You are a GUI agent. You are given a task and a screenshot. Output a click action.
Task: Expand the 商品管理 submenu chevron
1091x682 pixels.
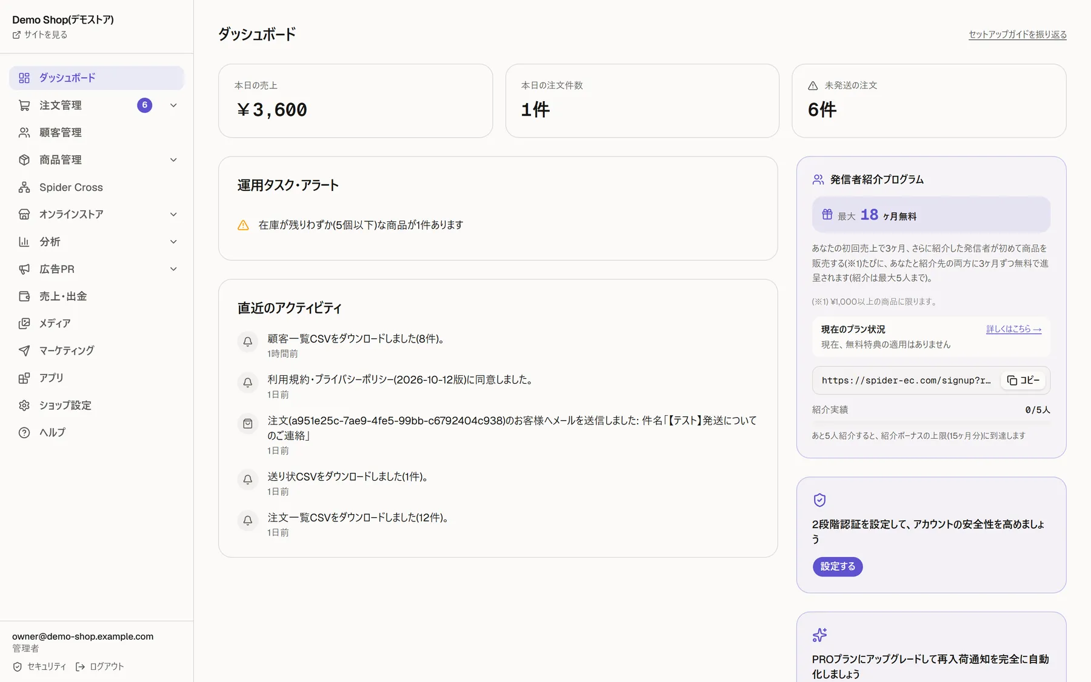173,160
